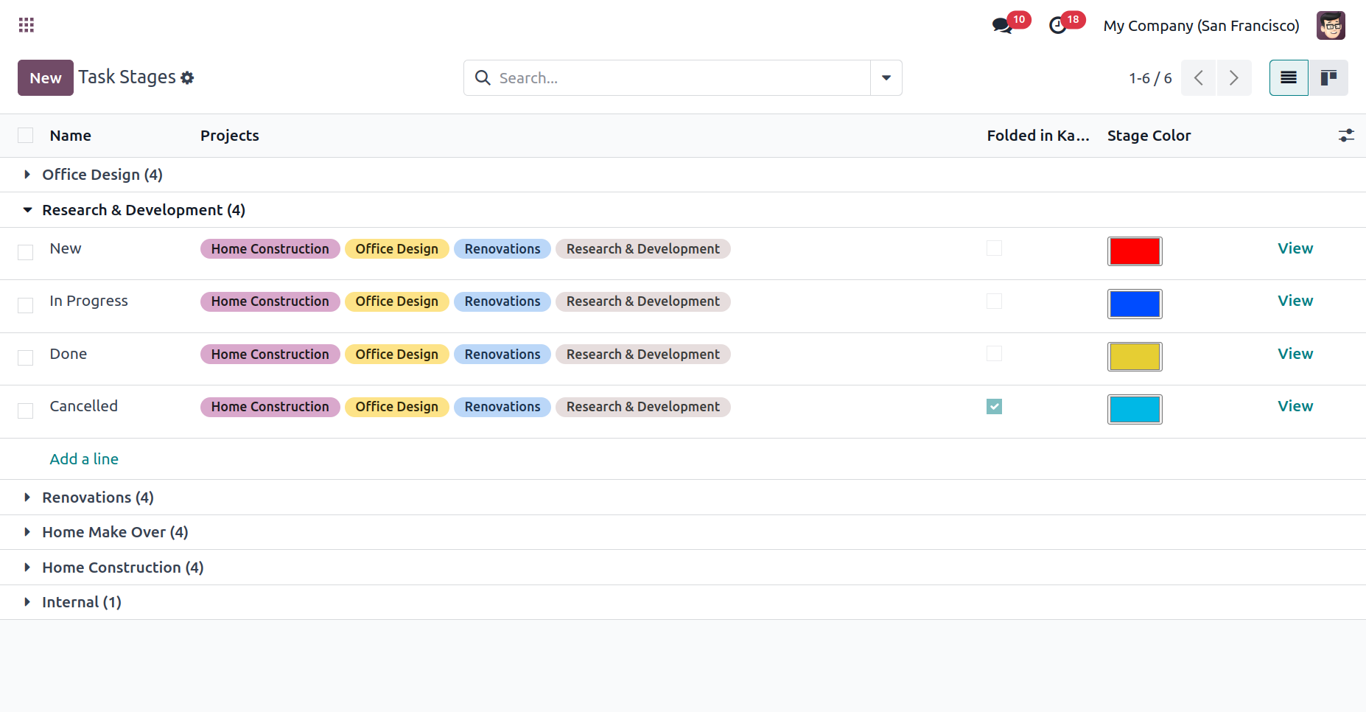This screenshot has height=712, width=1366.
Task: Open optional columns adjust icon
Action: [1346, 136]
